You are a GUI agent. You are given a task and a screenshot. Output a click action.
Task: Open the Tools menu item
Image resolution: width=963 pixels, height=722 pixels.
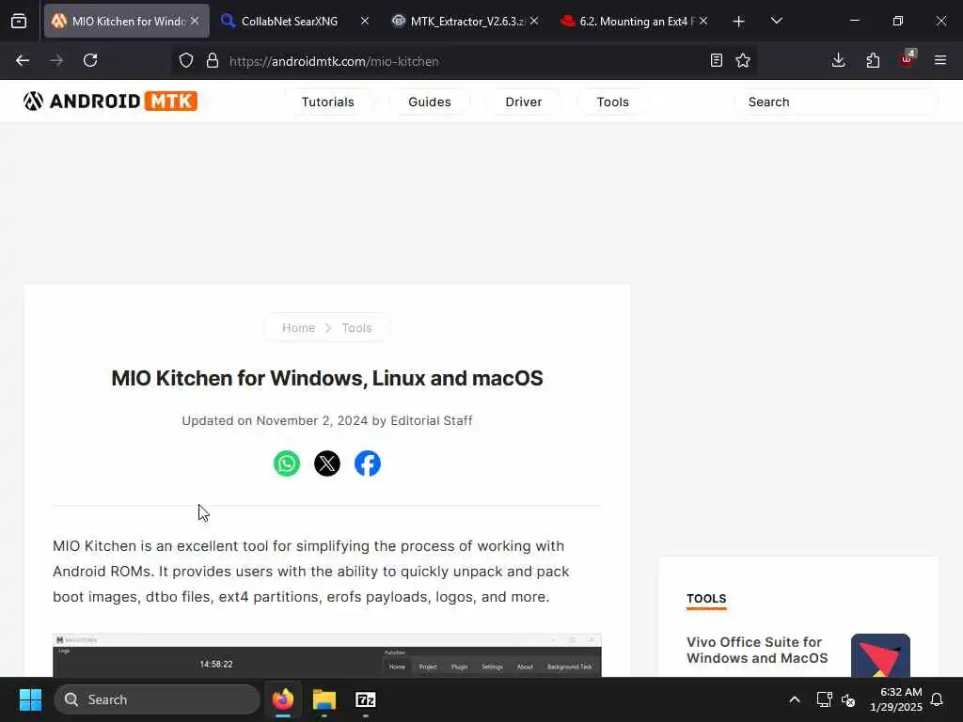pos(612,102)
